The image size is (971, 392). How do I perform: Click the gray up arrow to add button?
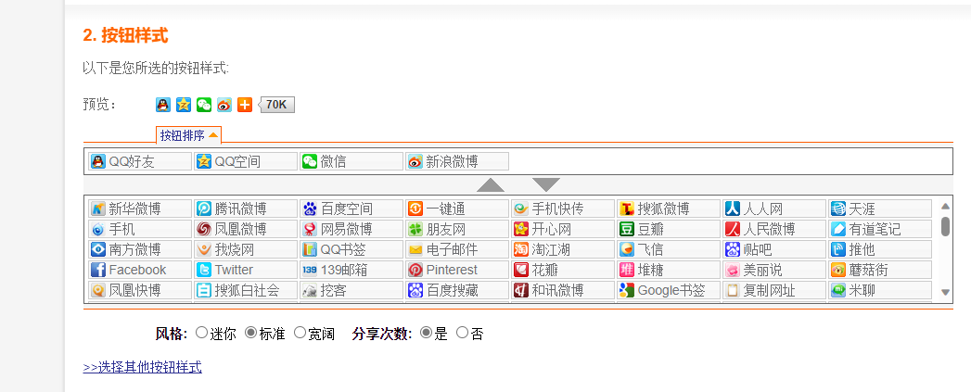pos(491,184)
